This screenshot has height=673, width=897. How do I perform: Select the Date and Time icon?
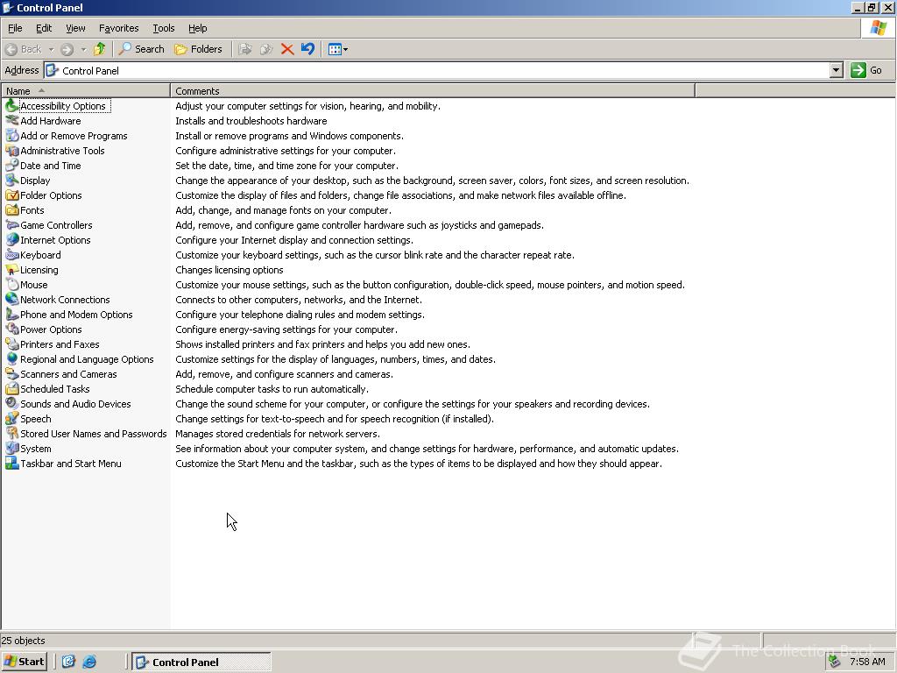click(x=11, y=166)
